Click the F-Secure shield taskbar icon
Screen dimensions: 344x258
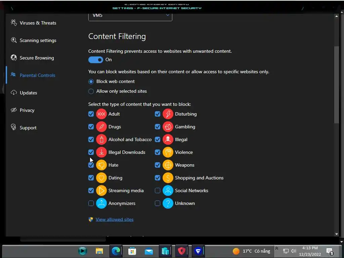point(198,251)
